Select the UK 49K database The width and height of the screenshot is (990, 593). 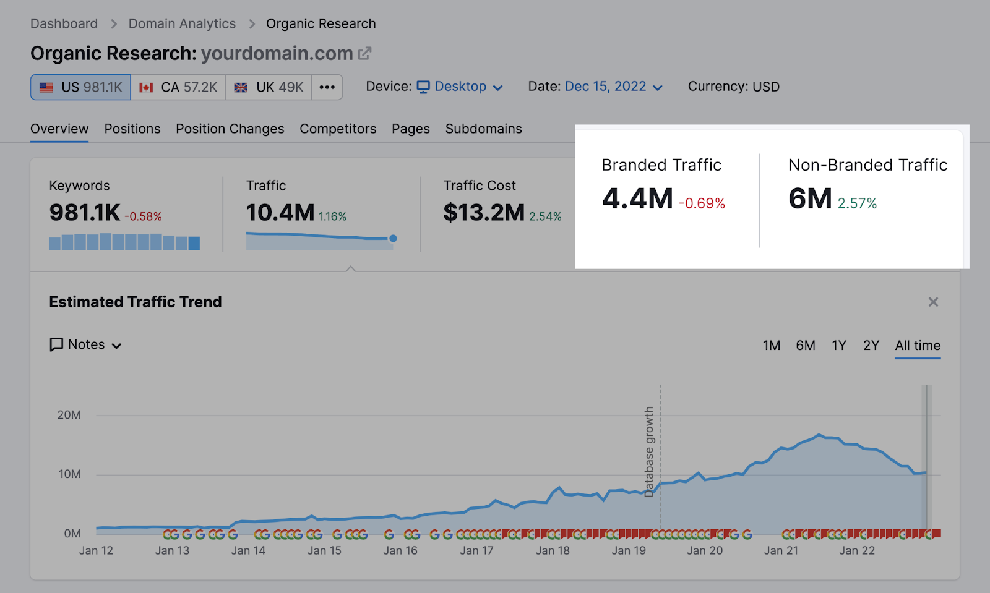tap(269, 87)
